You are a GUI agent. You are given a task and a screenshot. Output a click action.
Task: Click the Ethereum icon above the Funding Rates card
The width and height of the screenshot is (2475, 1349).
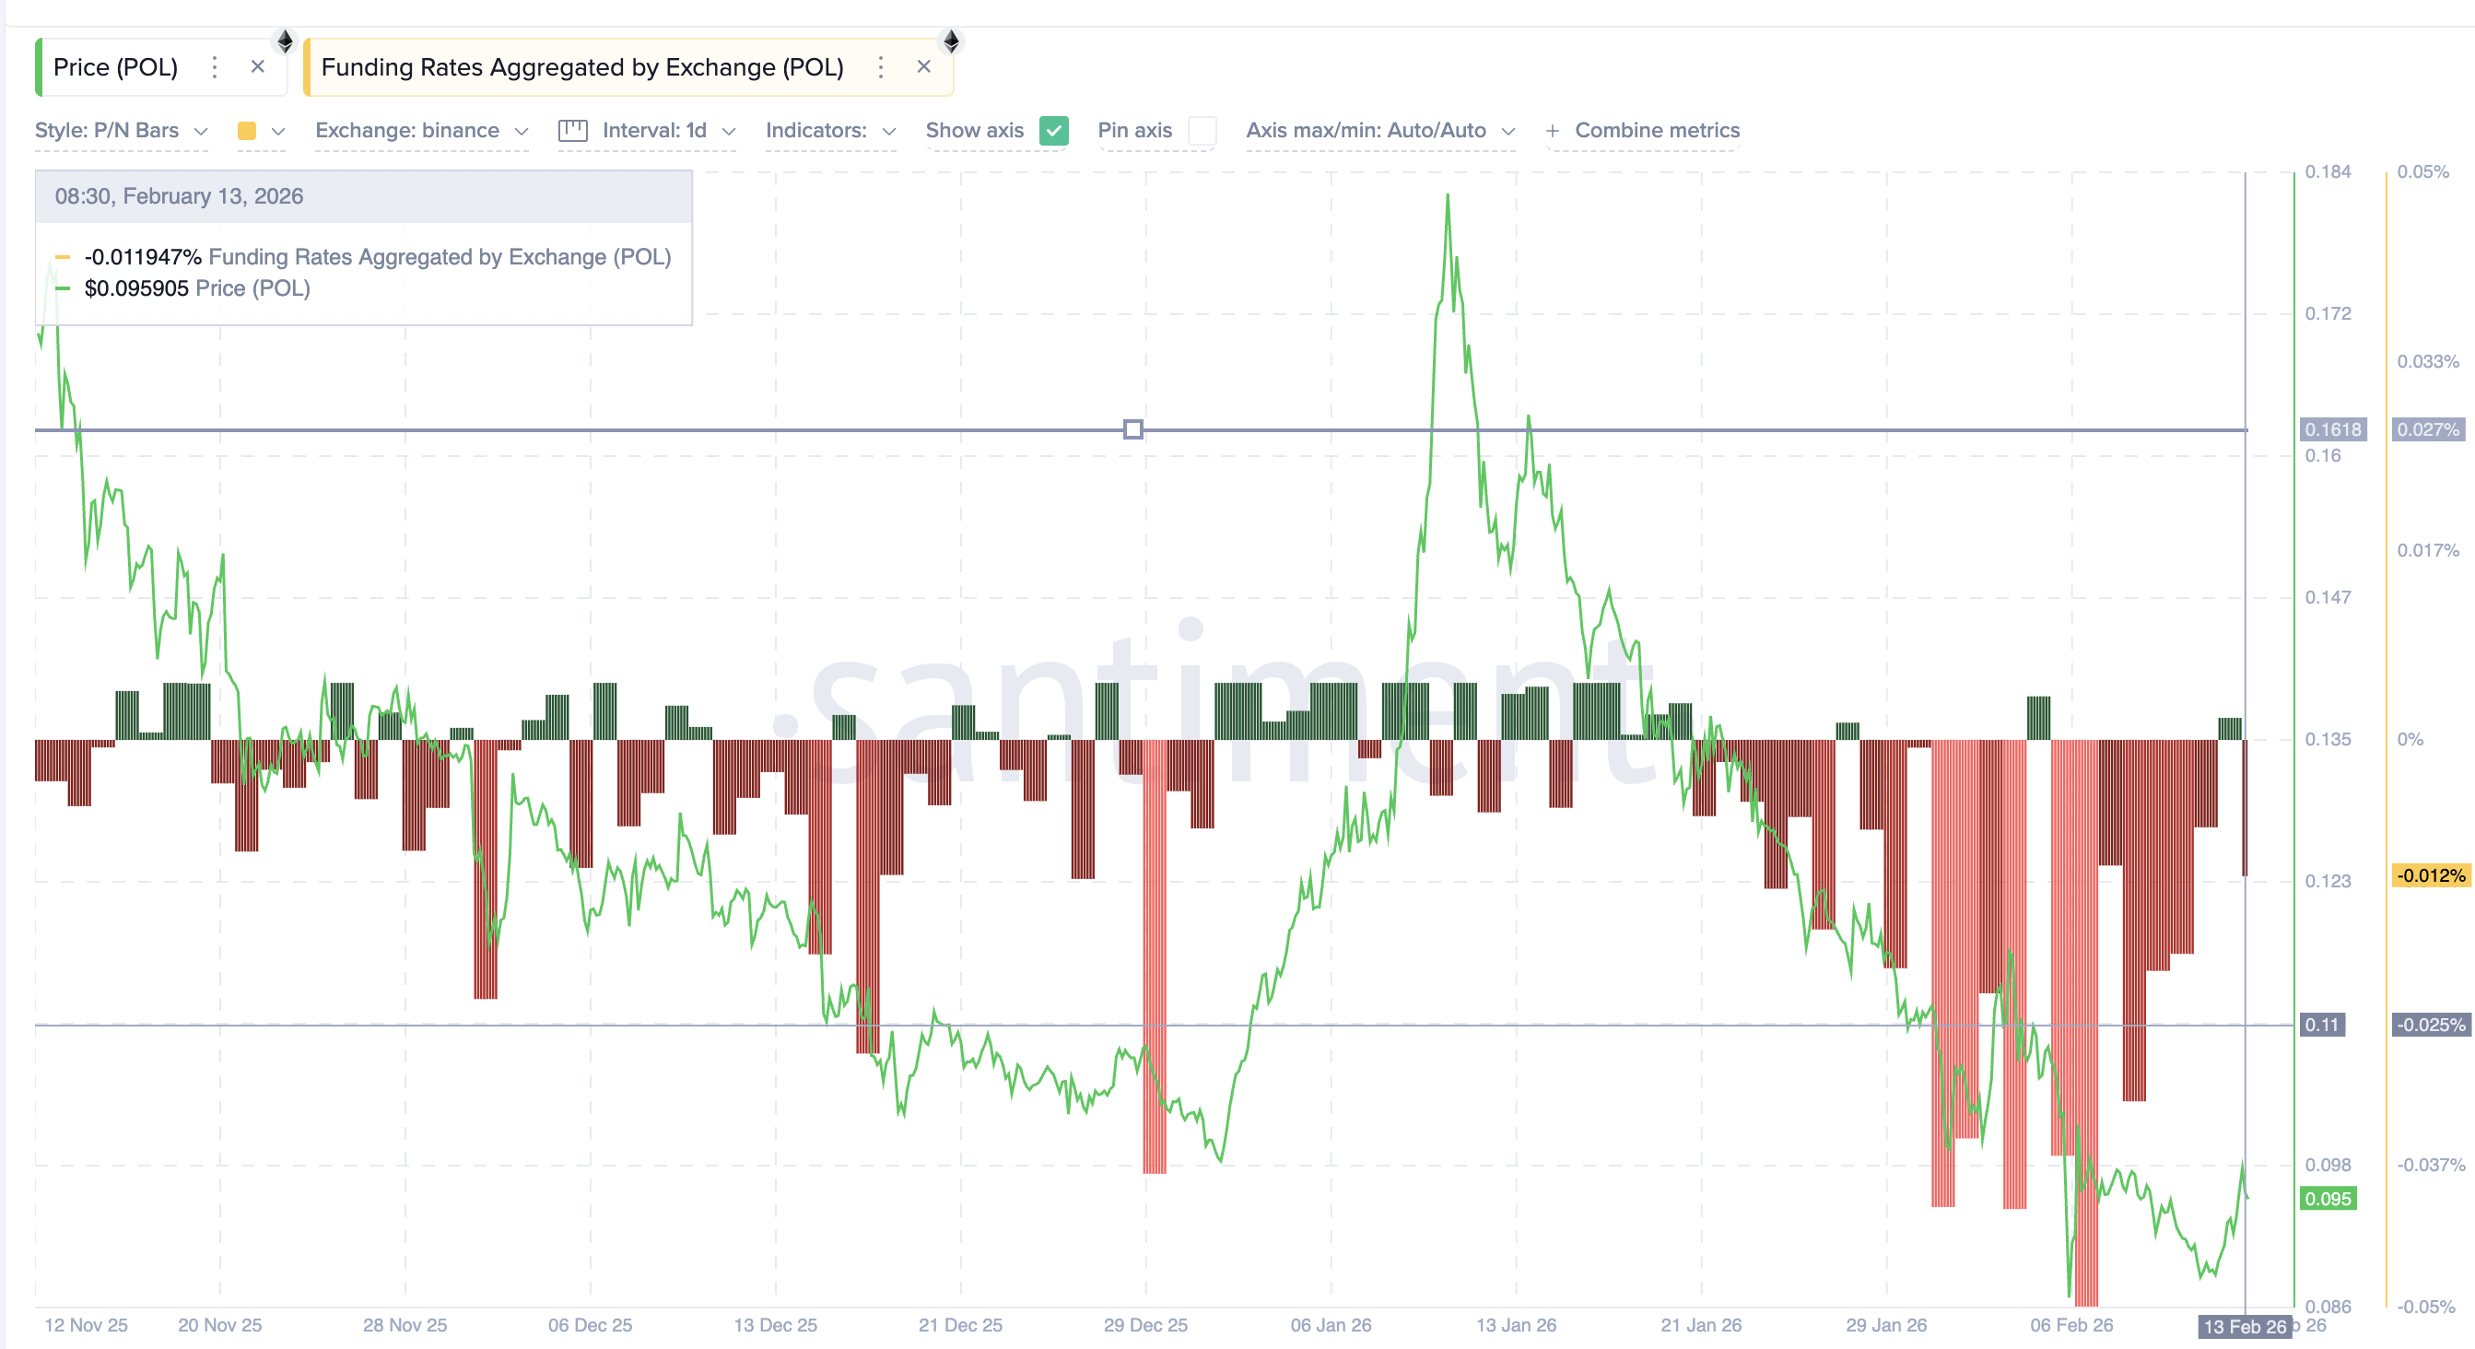[x=951, y=41]
